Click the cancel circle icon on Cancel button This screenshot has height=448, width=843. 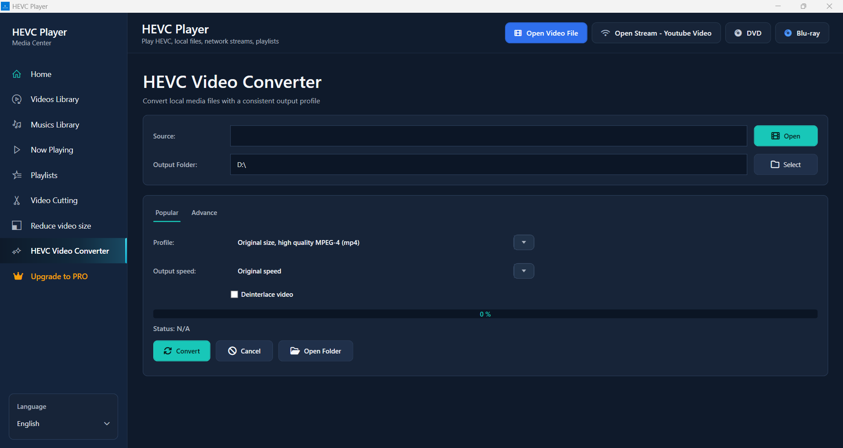(x=232, y=351)
